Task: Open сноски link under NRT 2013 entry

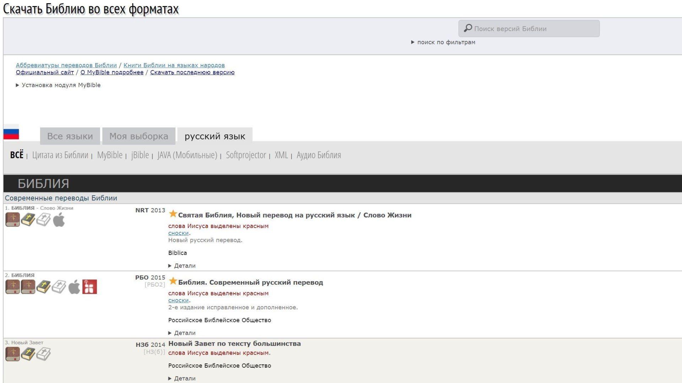Action: coord(178,233)
